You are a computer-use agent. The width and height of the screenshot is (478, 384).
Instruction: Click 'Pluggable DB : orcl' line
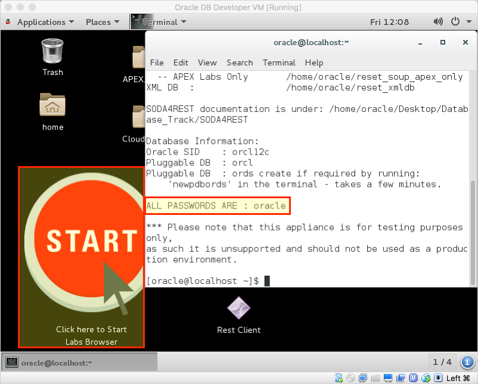coord(200,163)
